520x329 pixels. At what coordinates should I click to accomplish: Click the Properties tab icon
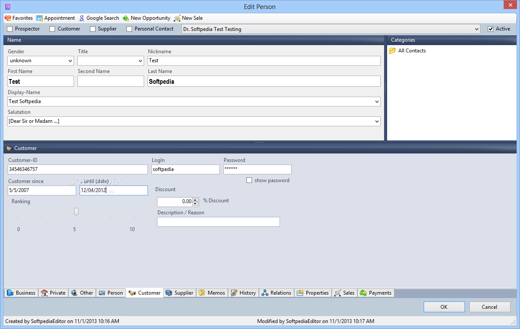pyautogui.click(x=300, y=293)
